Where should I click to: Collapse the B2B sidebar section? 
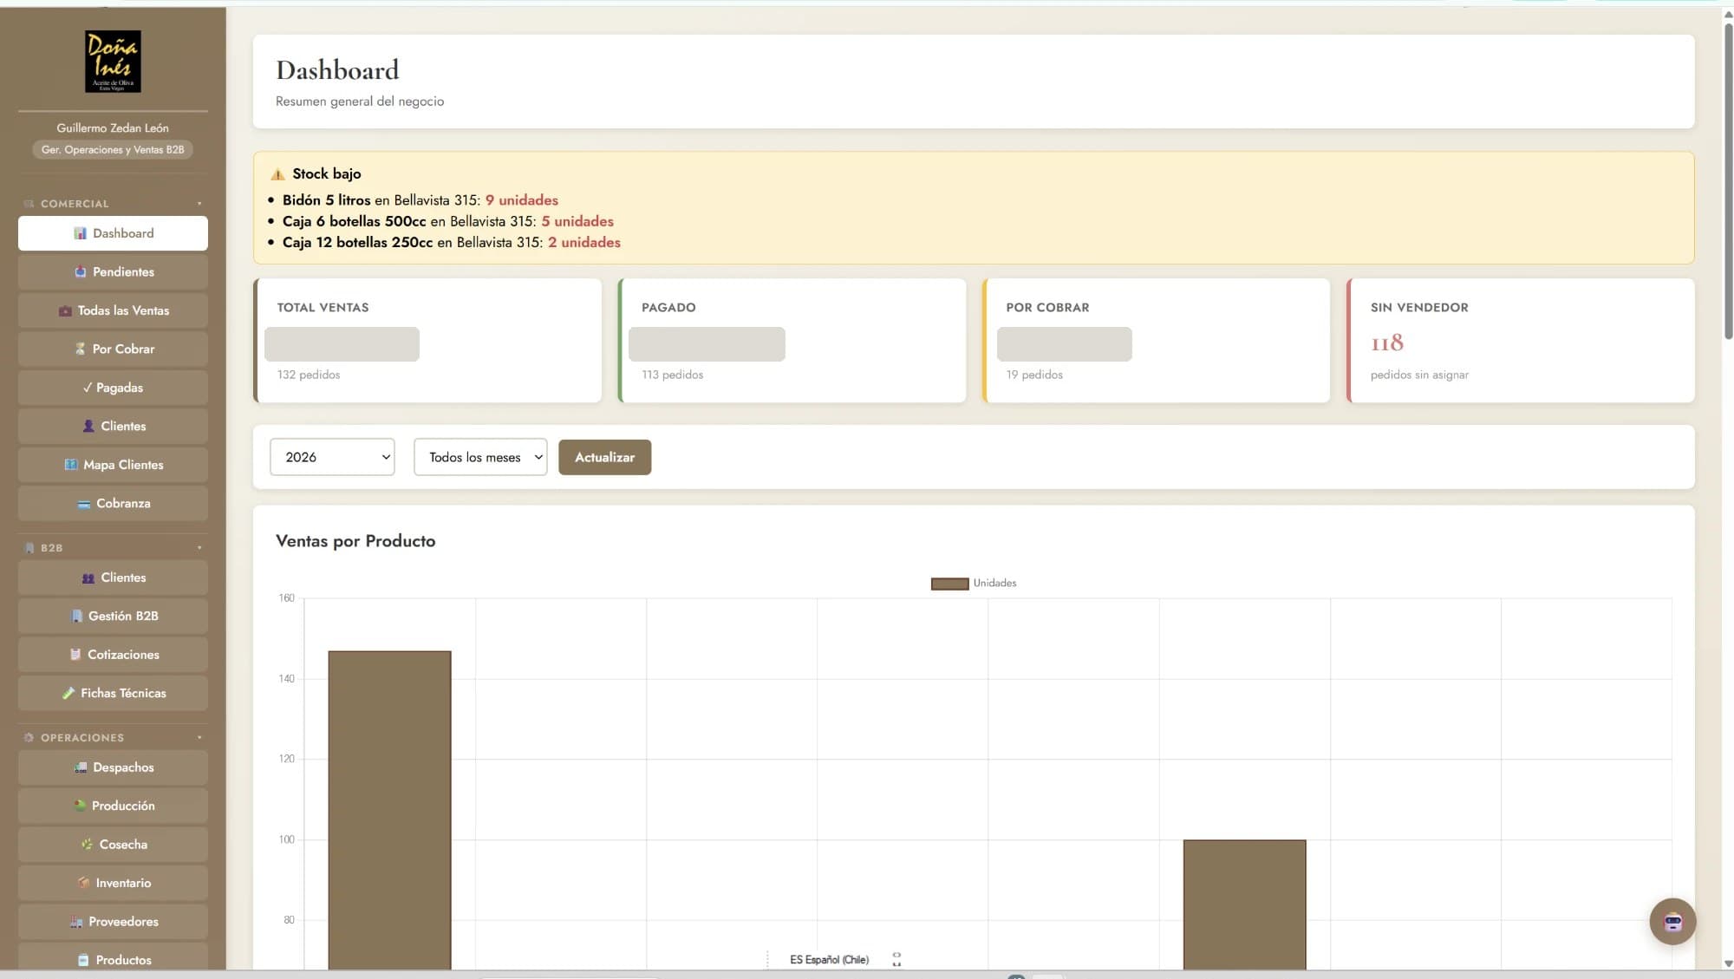tap(113, 548)
